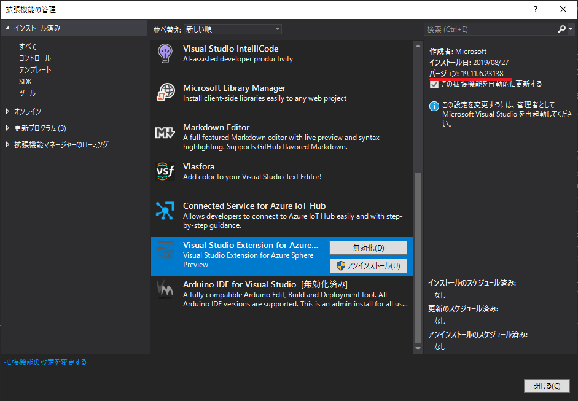The width and height of the screenshot is (578, 401).
Task: Click the Microsoft Library Manager globe icon
Action: click(x=165, y=92)
